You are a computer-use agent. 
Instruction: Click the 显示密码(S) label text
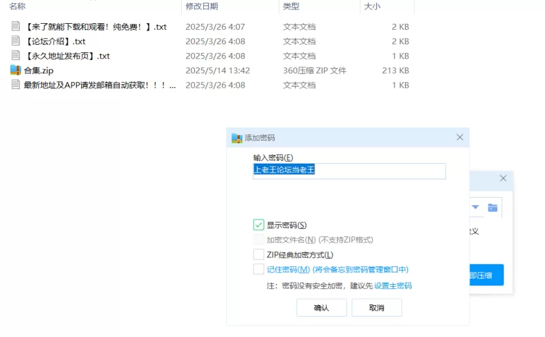pos(287,225)
